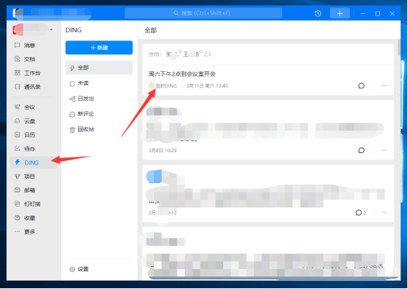408x289 pixels.
Task: Open the more options dots on the card with 2 comments
Action: [384, 213]
